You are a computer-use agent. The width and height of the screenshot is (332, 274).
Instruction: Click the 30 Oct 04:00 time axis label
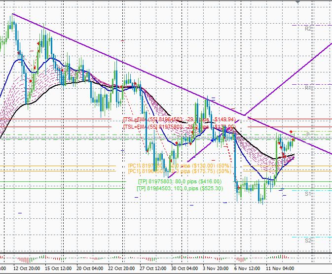(x=184, y=269)
